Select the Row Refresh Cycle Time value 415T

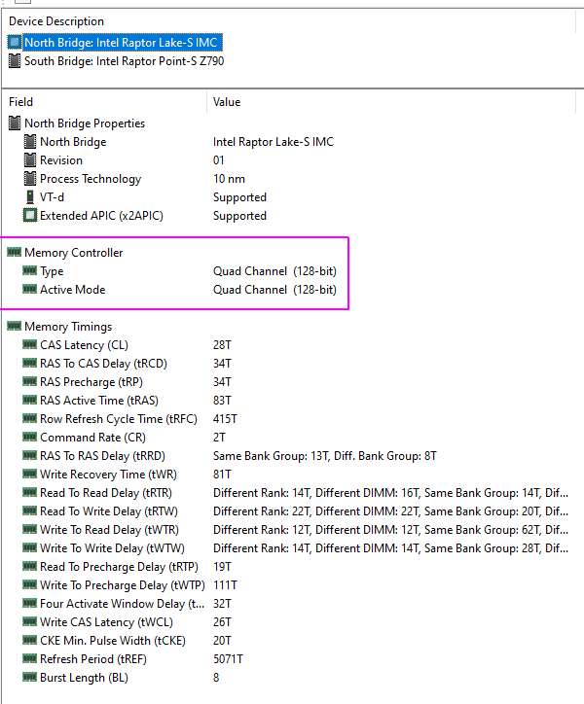coord(225,419)
